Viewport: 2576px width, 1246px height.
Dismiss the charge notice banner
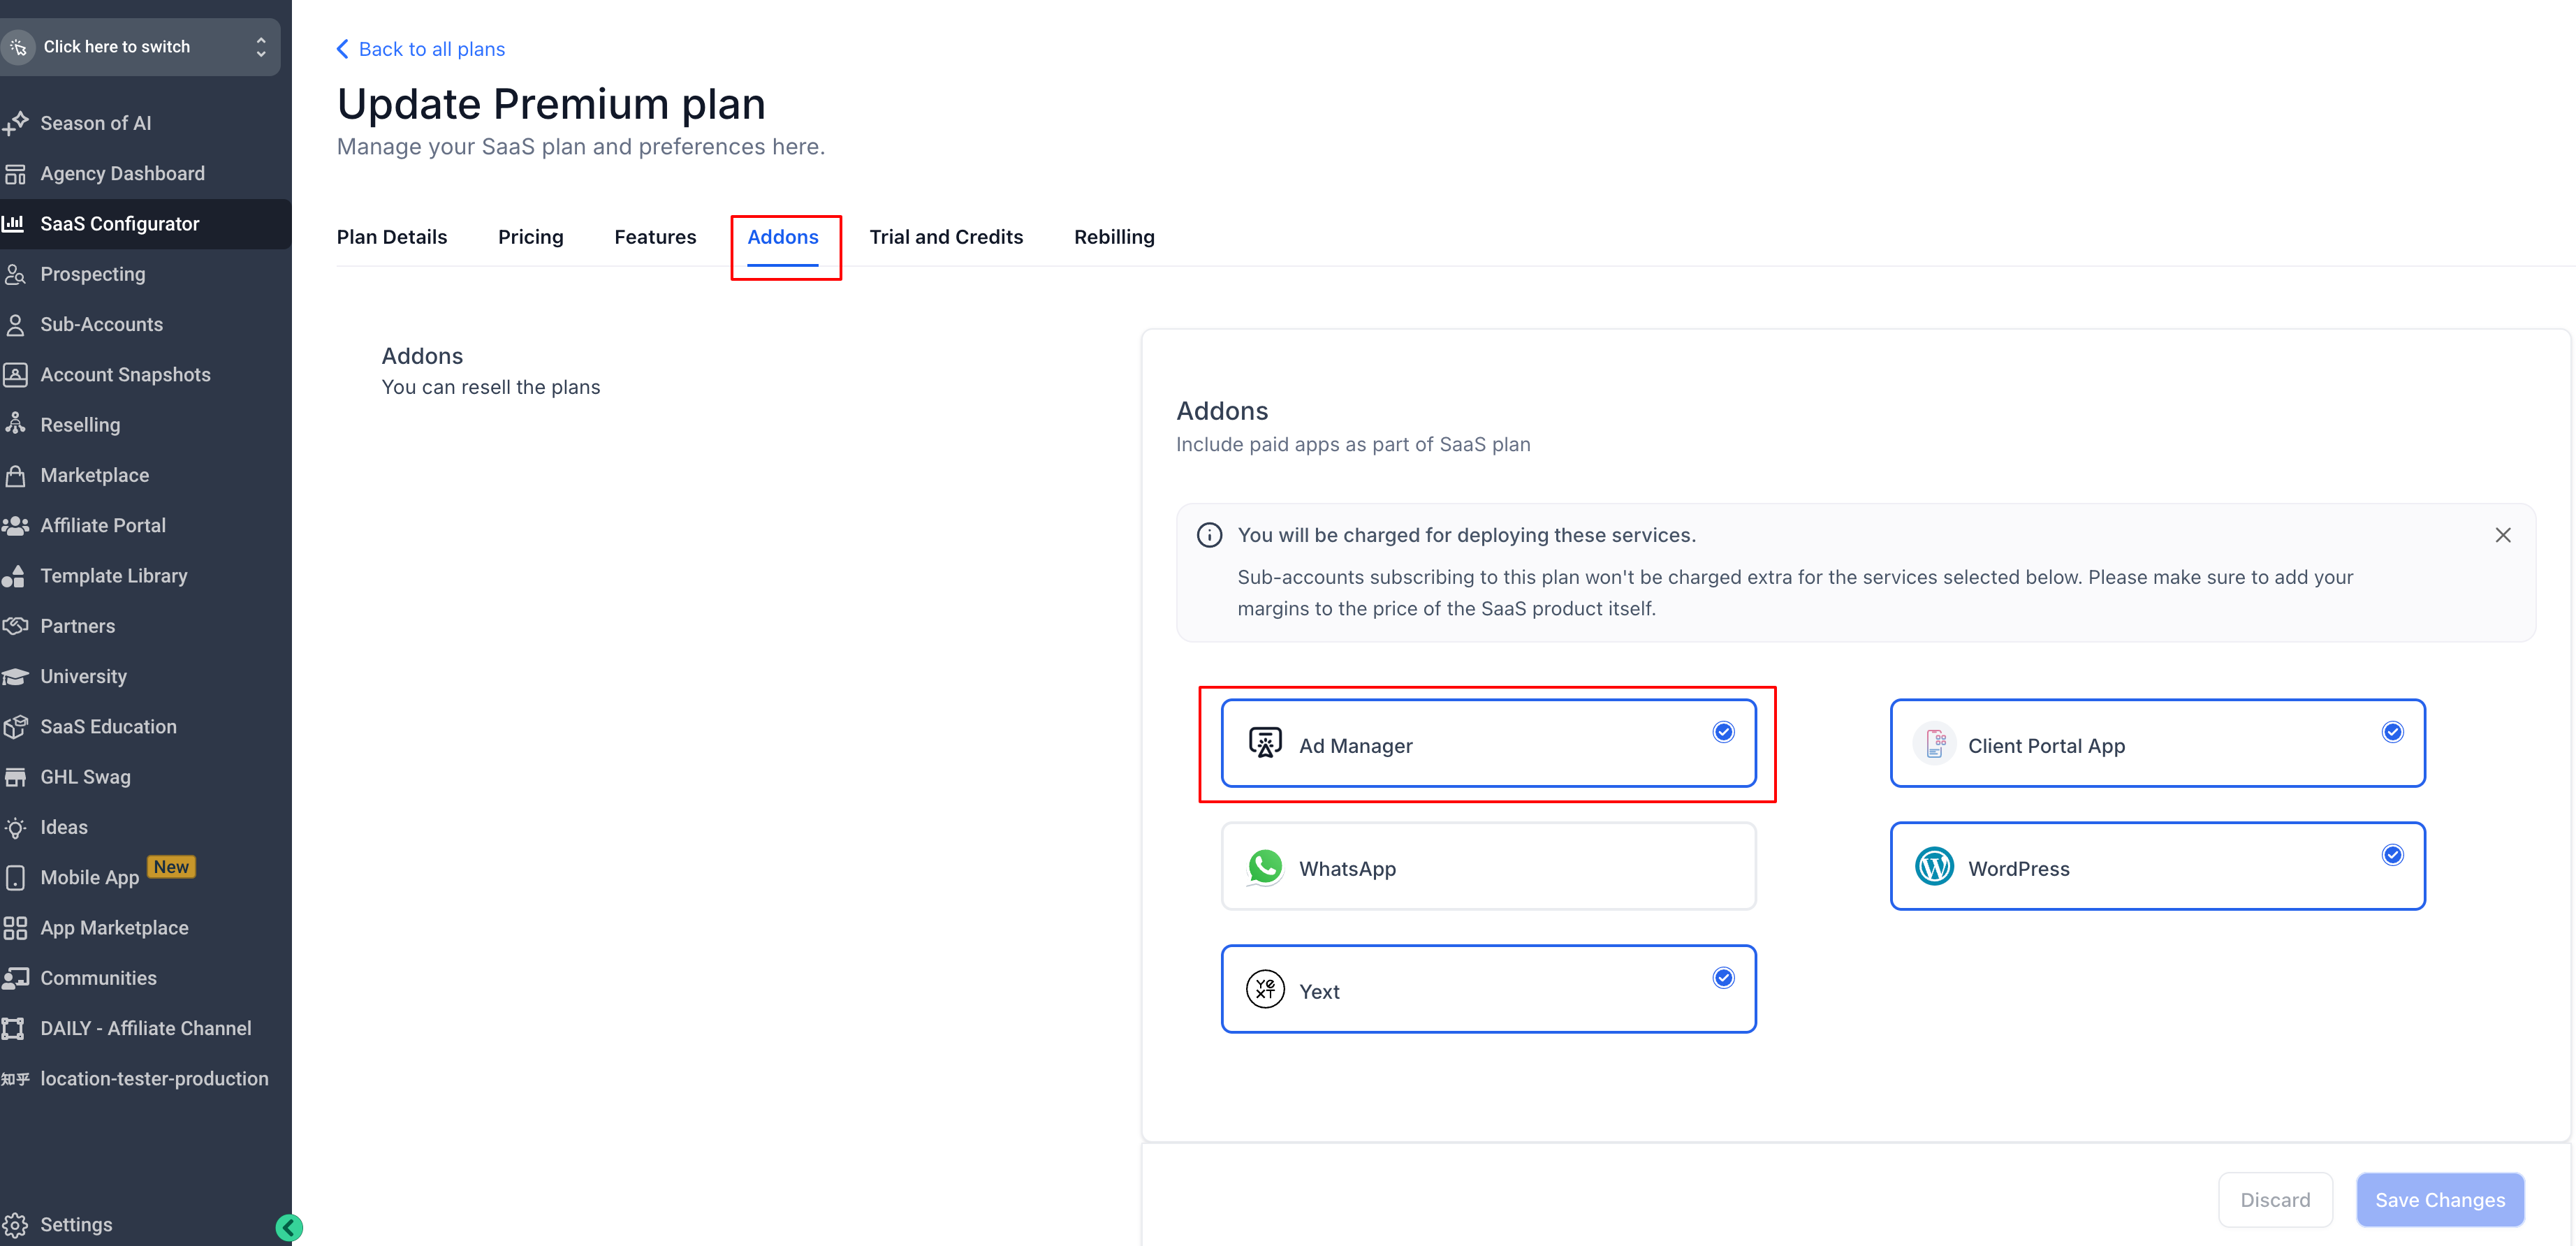click(x=2502, y=535)
